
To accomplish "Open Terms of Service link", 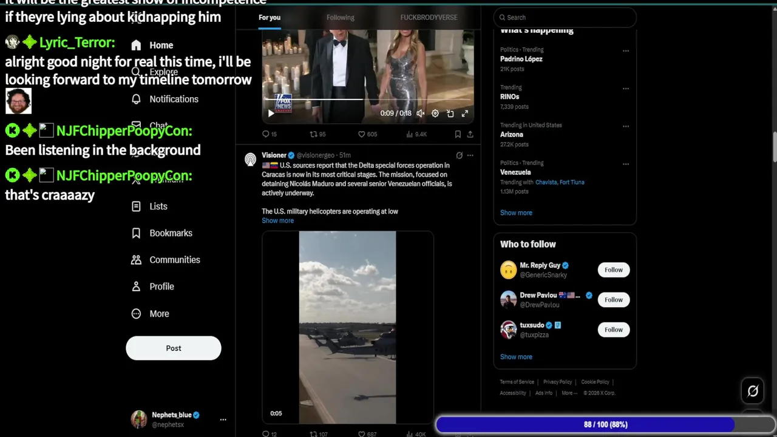I will 517,382.
